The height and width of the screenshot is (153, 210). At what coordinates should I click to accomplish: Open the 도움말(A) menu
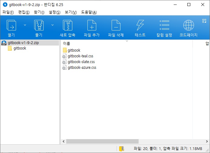89,12
